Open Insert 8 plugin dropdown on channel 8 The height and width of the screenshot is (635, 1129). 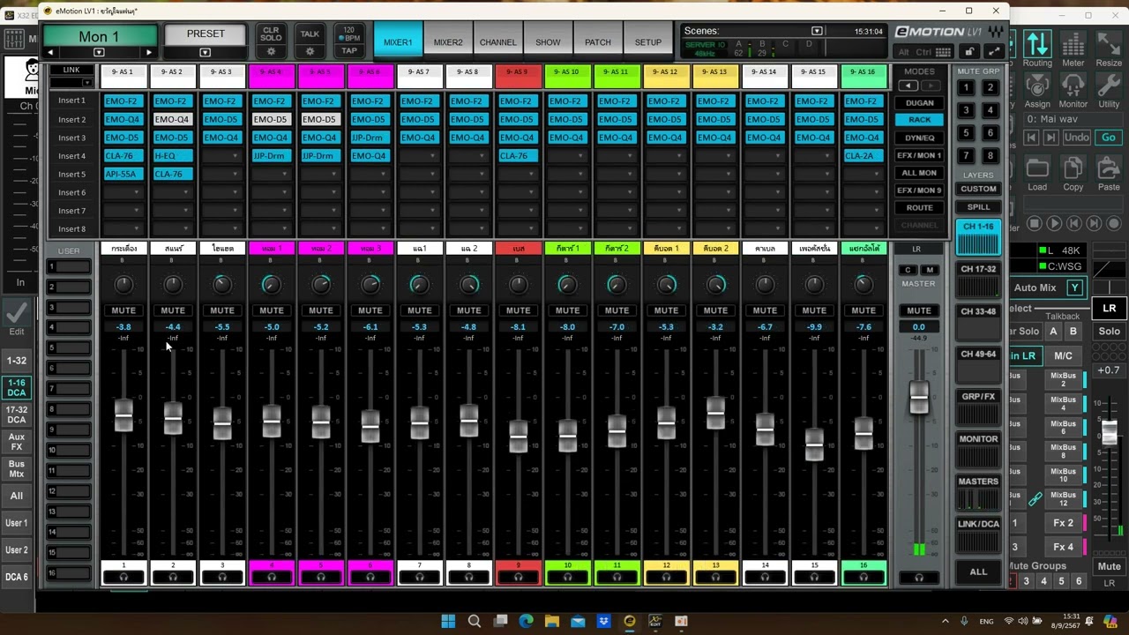(x=468, y=229)
